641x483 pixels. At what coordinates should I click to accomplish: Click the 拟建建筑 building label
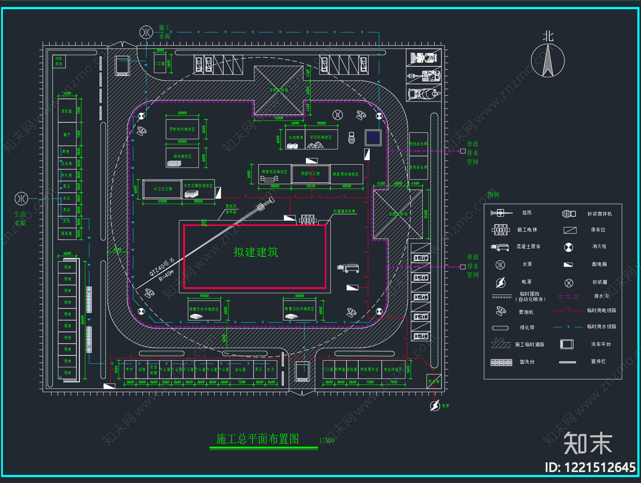[256, 252]
